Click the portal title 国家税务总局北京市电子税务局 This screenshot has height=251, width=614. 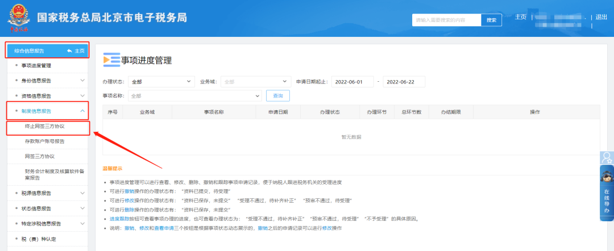point(112,18)
